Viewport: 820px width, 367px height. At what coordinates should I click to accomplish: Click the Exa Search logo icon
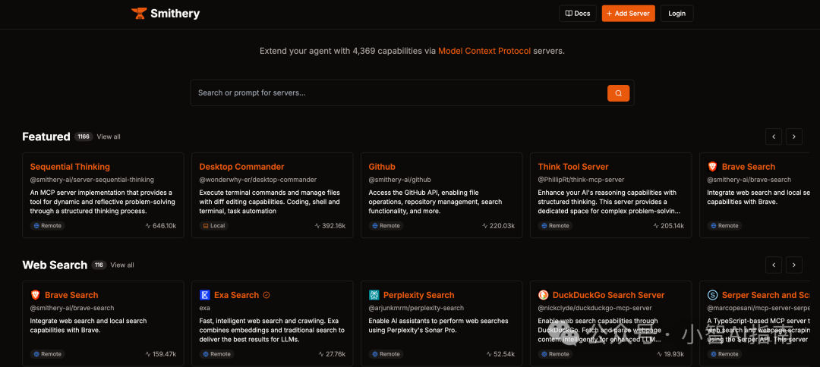pos(205,295)
